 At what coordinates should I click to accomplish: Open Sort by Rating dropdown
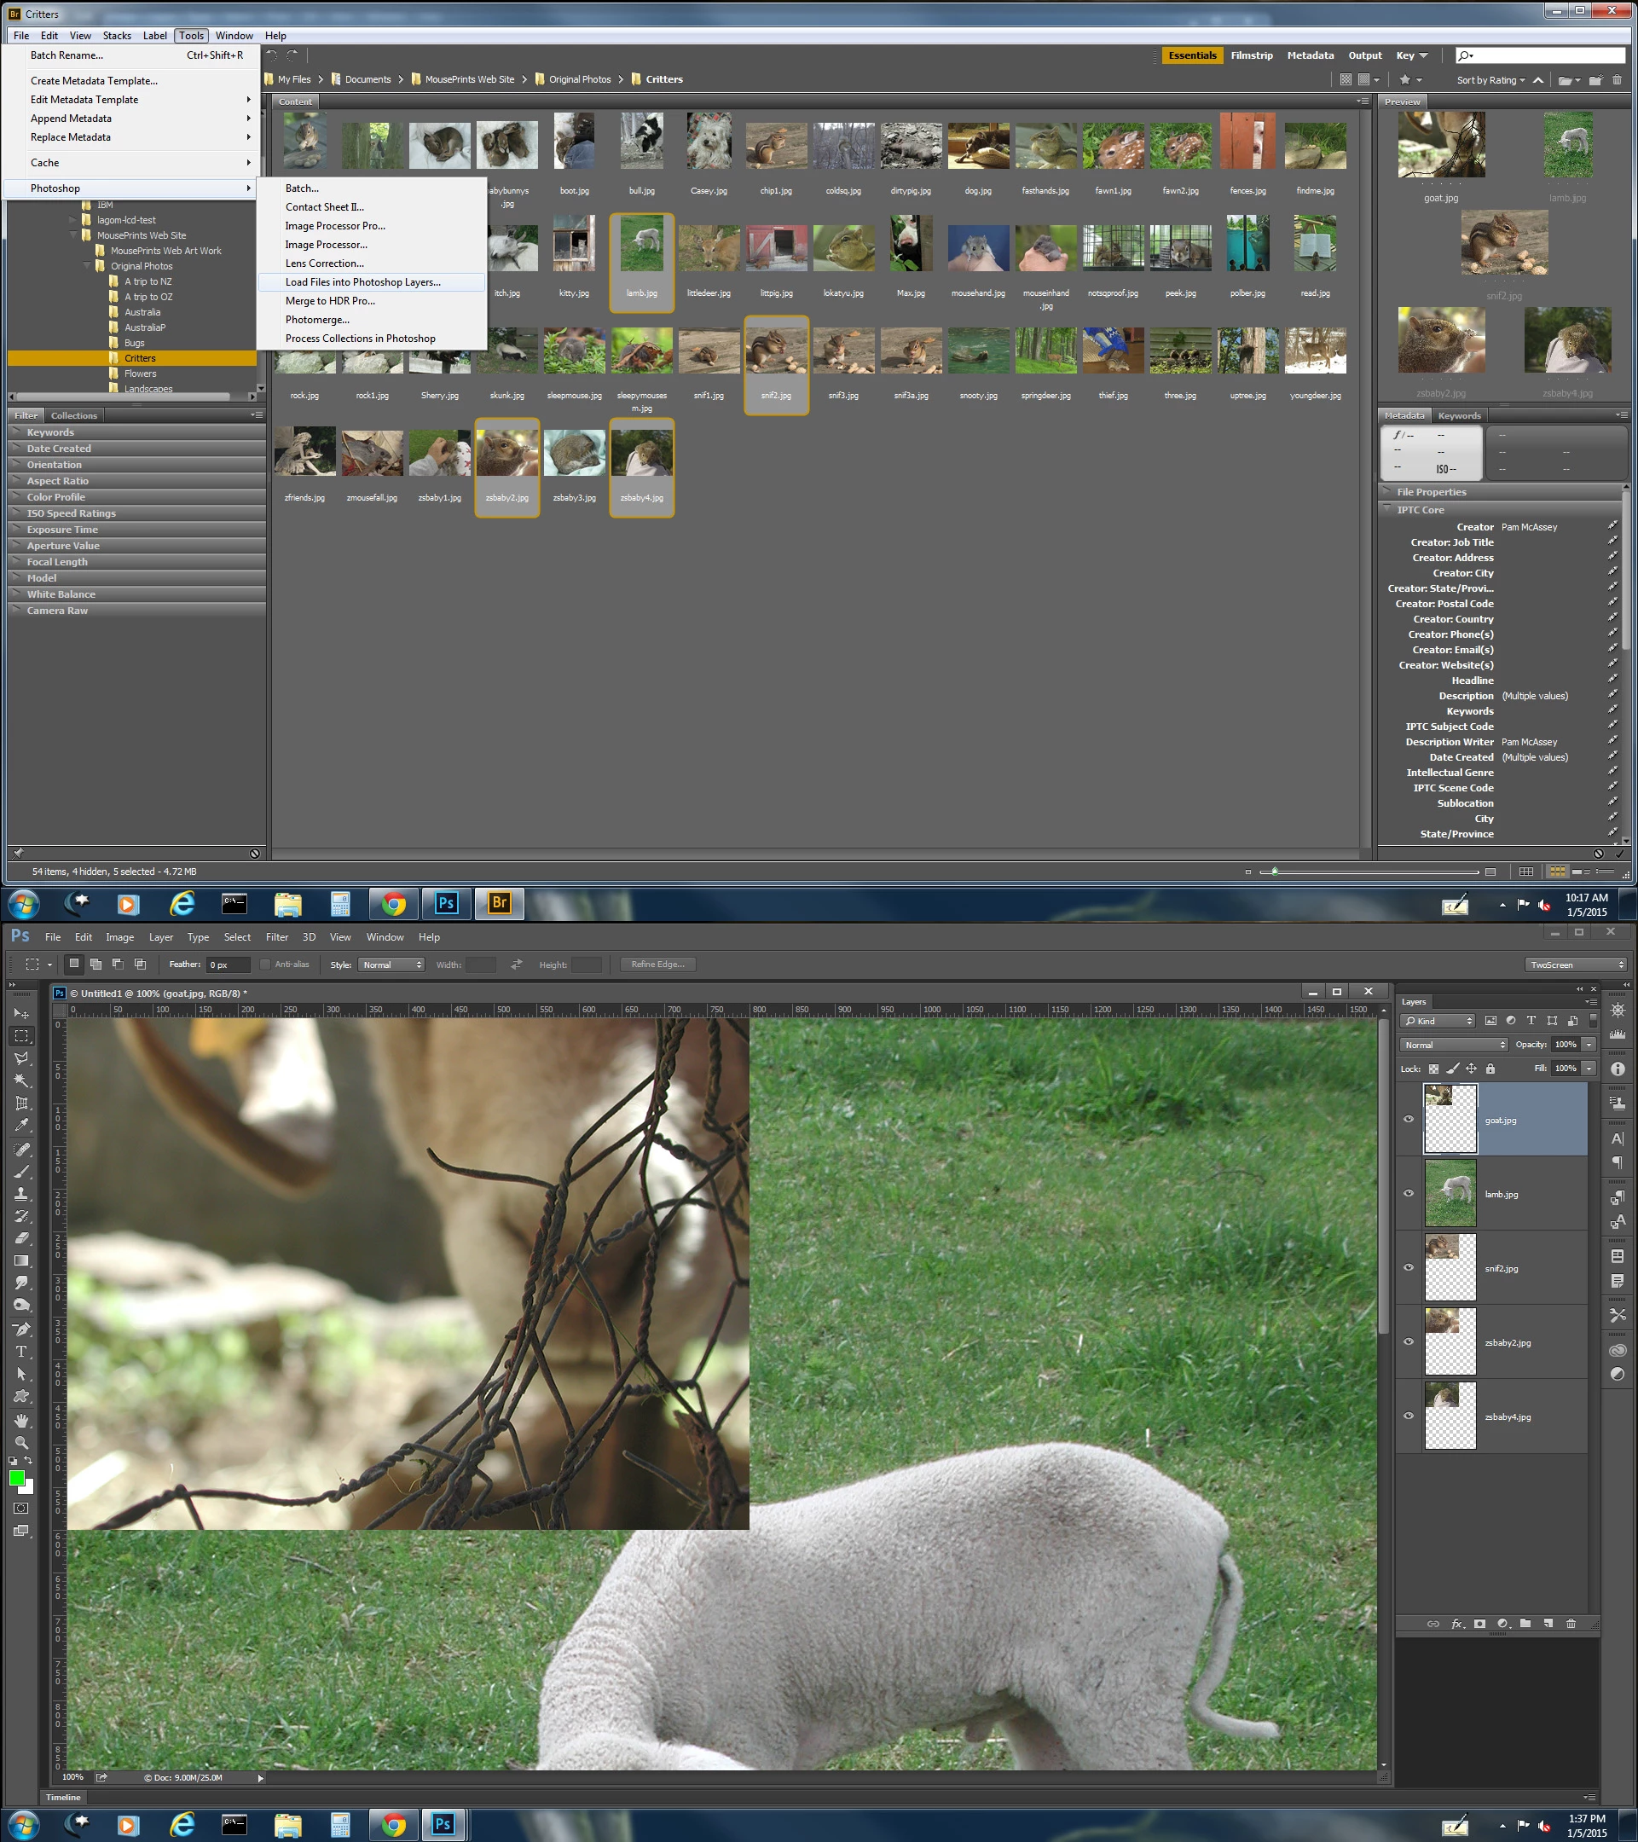click(x=1490, y=80)
